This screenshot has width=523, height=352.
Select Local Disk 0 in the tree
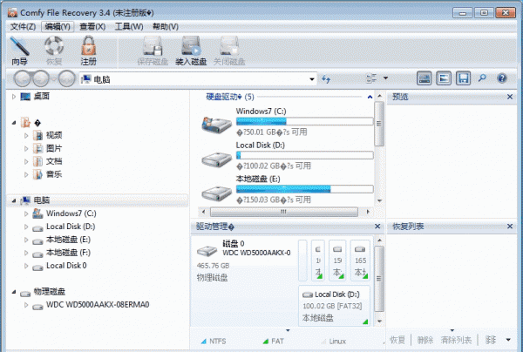pyautogui.click(x=66, y=266)
